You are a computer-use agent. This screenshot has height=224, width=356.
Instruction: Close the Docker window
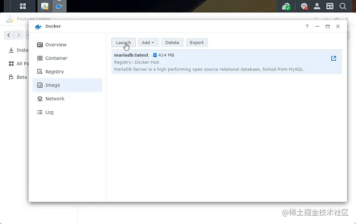(338, 26)
